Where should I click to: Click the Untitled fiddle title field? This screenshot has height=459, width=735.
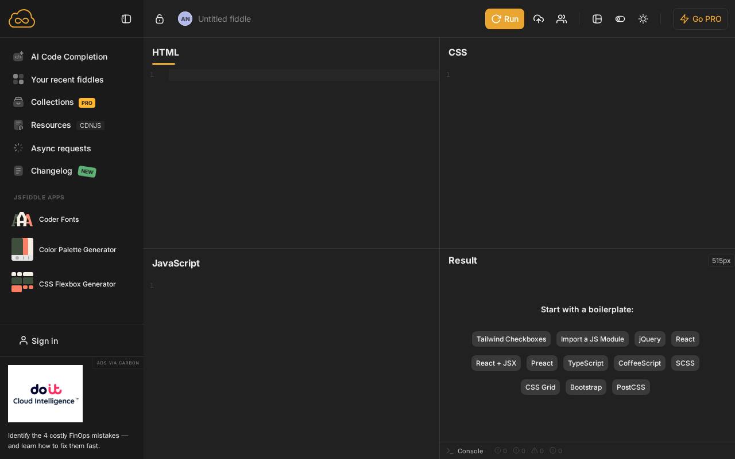point(225,19)
